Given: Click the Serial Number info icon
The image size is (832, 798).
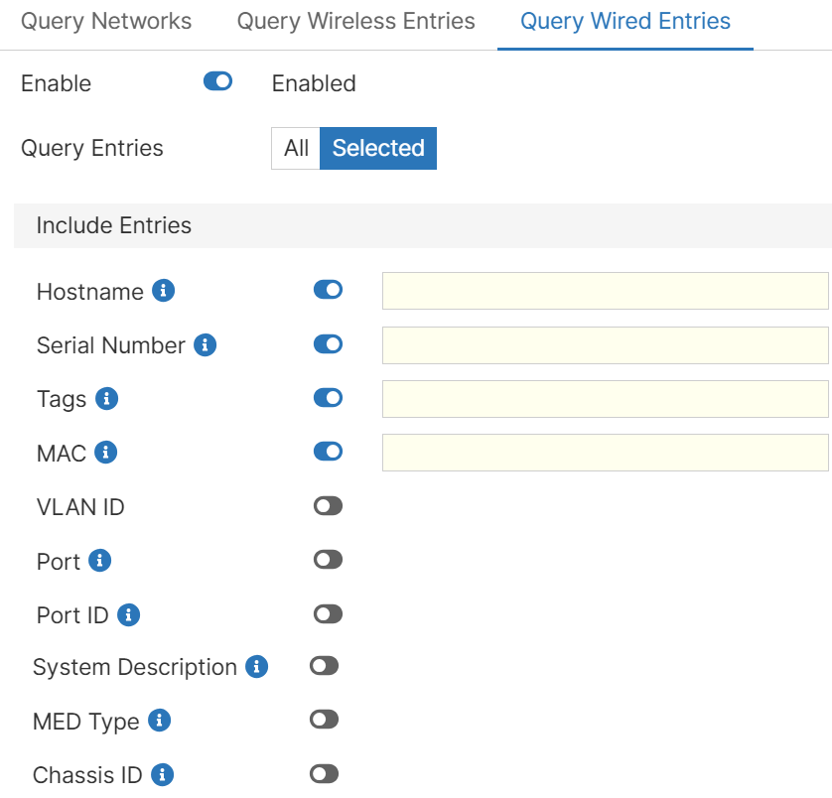Looking at the screenshot, I should 206,345.
